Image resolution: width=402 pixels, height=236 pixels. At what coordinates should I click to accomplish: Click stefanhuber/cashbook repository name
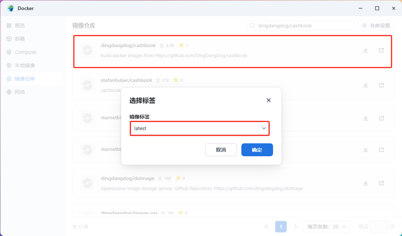126,80
